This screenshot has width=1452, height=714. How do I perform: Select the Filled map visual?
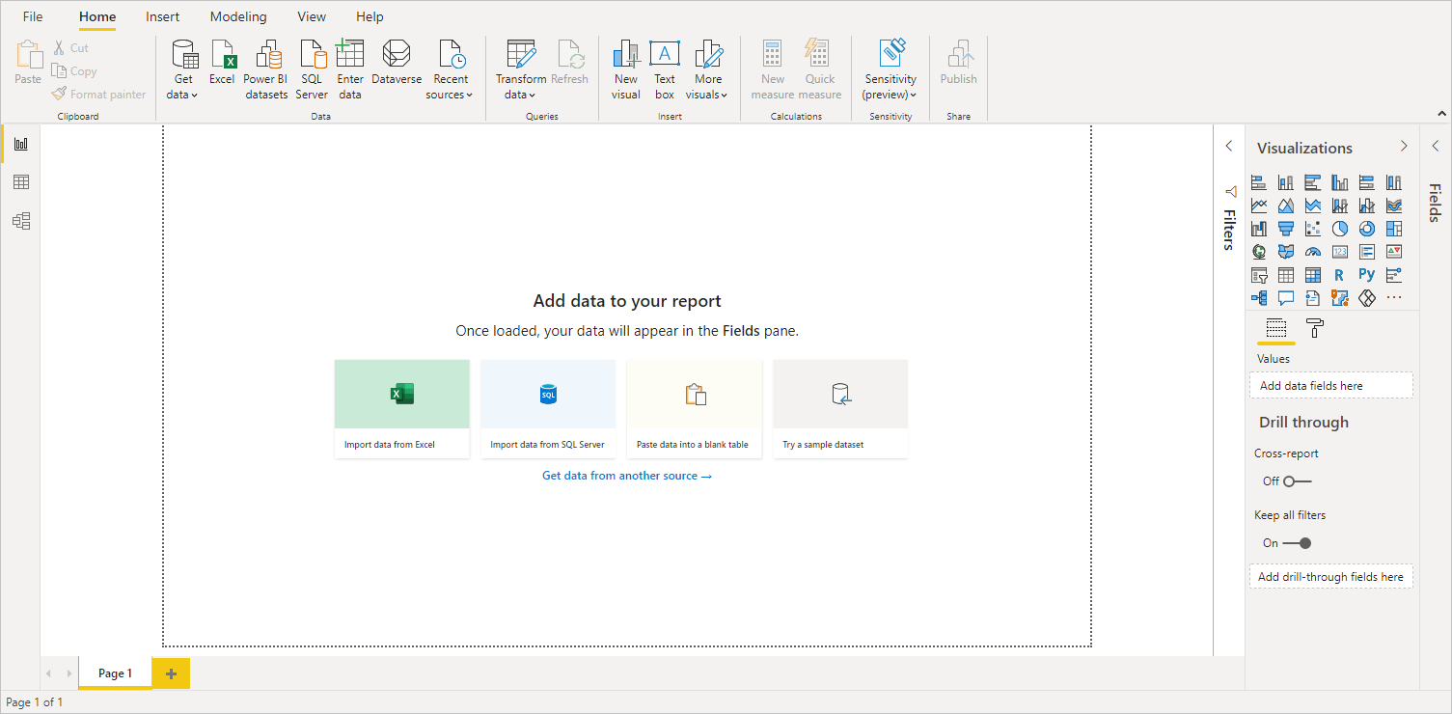tap(1286, 252)
